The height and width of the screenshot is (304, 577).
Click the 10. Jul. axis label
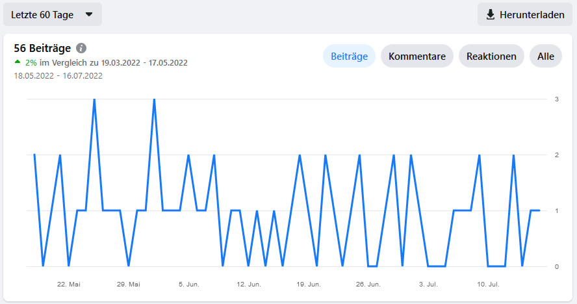488,285
